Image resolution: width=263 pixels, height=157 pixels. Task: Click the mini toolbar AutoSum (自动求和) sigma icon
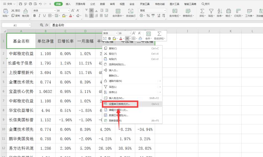point(159,34)
